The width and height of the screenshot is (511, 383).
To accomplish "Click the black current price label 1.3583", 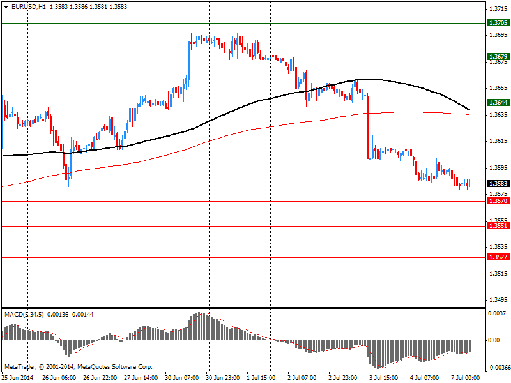I will (x=498, y=184).
